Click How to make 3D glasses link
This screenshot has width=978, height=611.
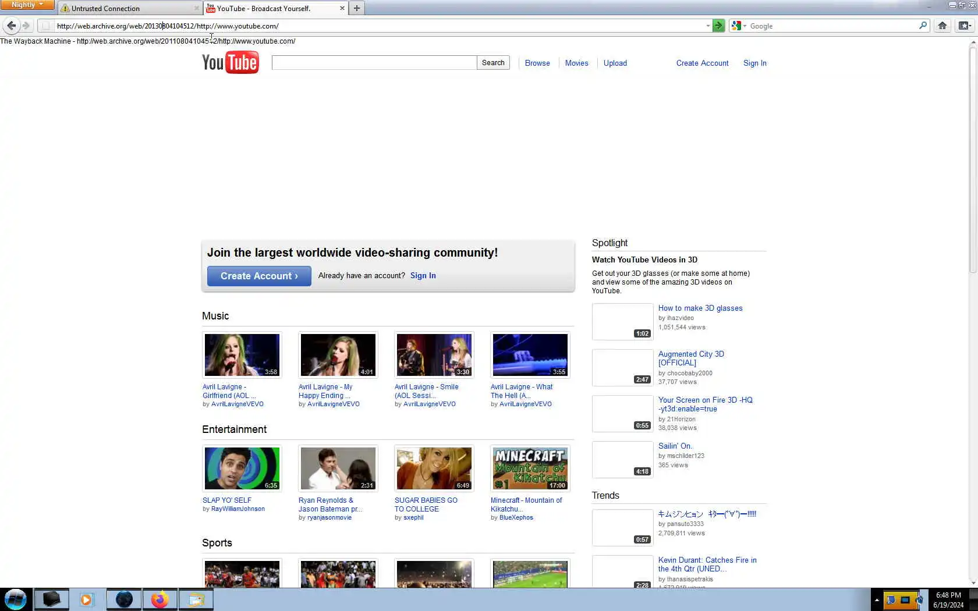700,308
